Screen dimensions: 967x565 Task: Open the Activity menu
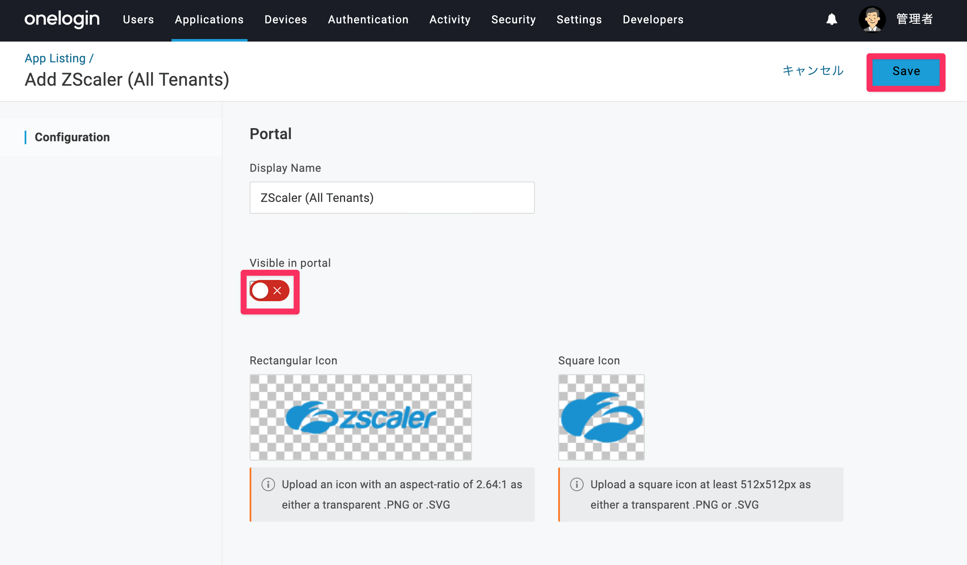pyautogui.click(x=450, y=20)
